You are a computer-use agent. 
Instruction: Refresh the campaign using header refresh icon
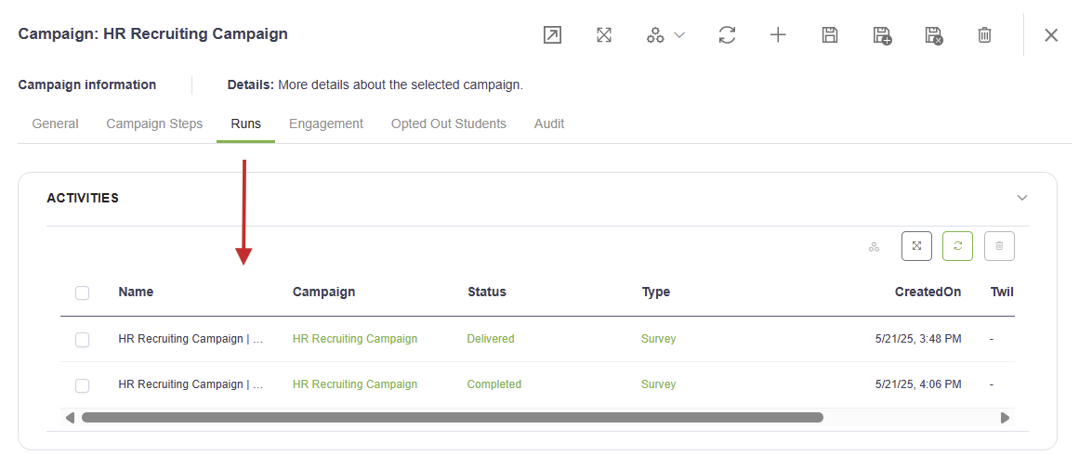click(727, 35)
